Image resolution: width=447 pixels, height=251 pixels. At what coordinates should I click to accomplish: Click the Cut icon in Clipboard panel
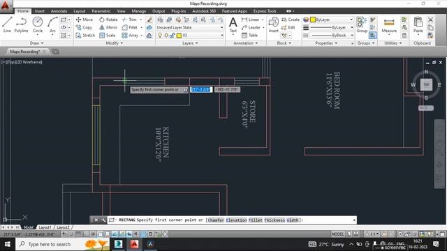[430, 20]
